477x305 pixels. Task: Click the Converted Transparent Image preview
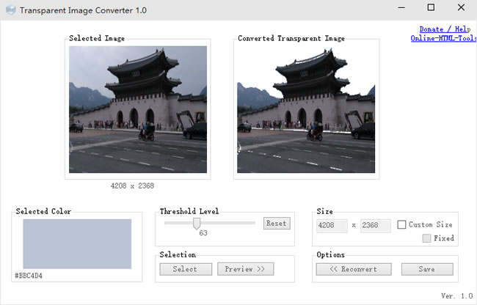click(x=306, y=109)
